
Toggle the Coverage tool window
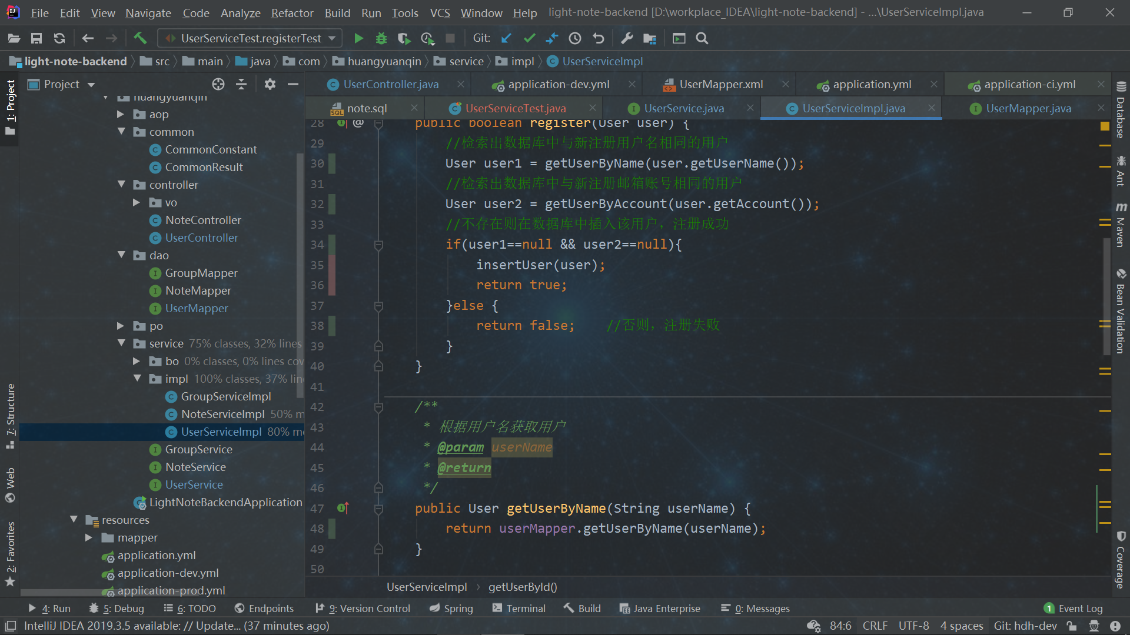pos(1121,559)
